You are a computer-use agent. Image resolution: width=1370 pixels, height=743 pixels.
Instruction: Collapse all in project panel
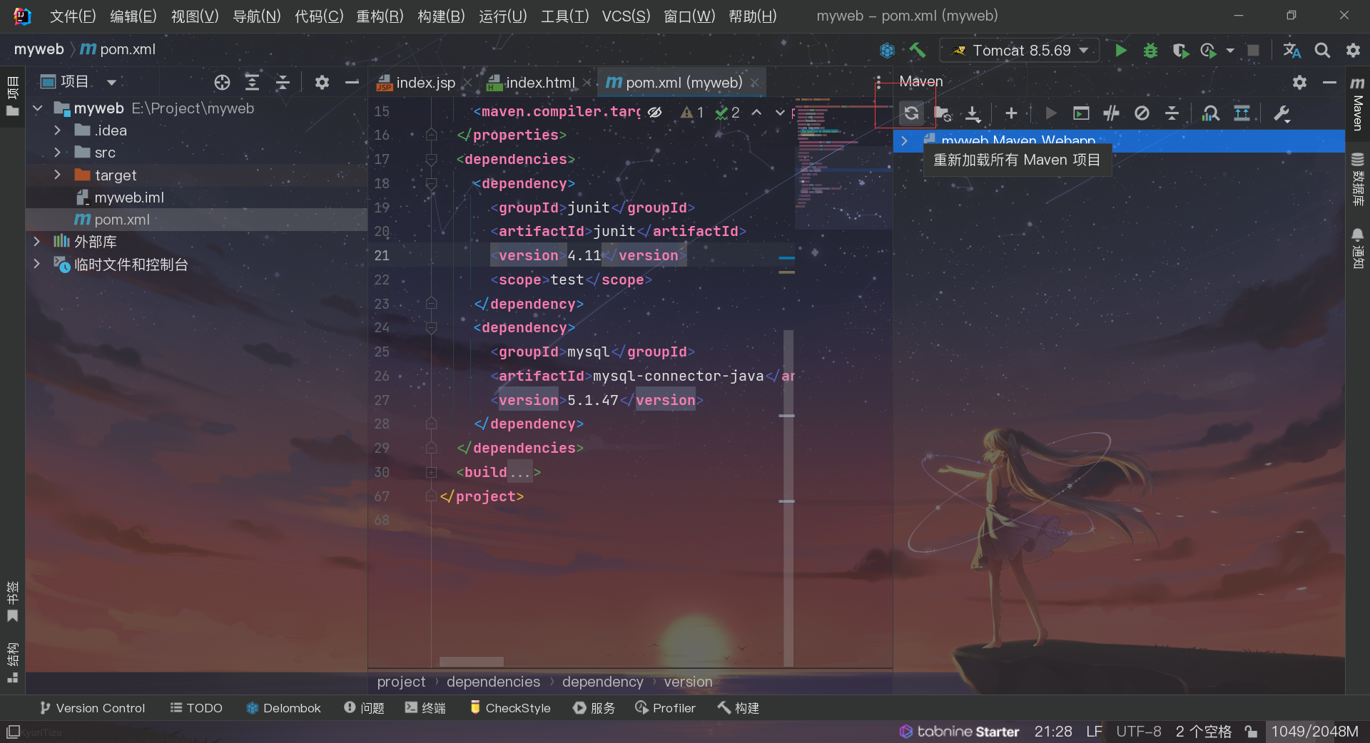tap(283, 82)
